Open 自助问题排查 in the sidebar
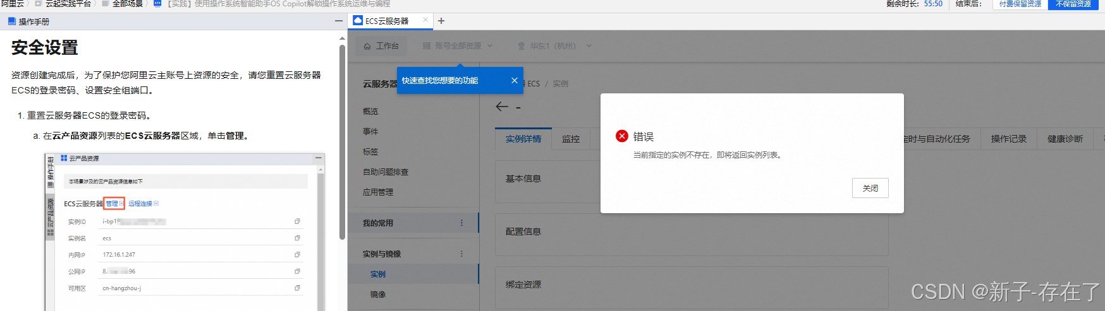This screenshot has width=1105, height=311. point(386,172)
